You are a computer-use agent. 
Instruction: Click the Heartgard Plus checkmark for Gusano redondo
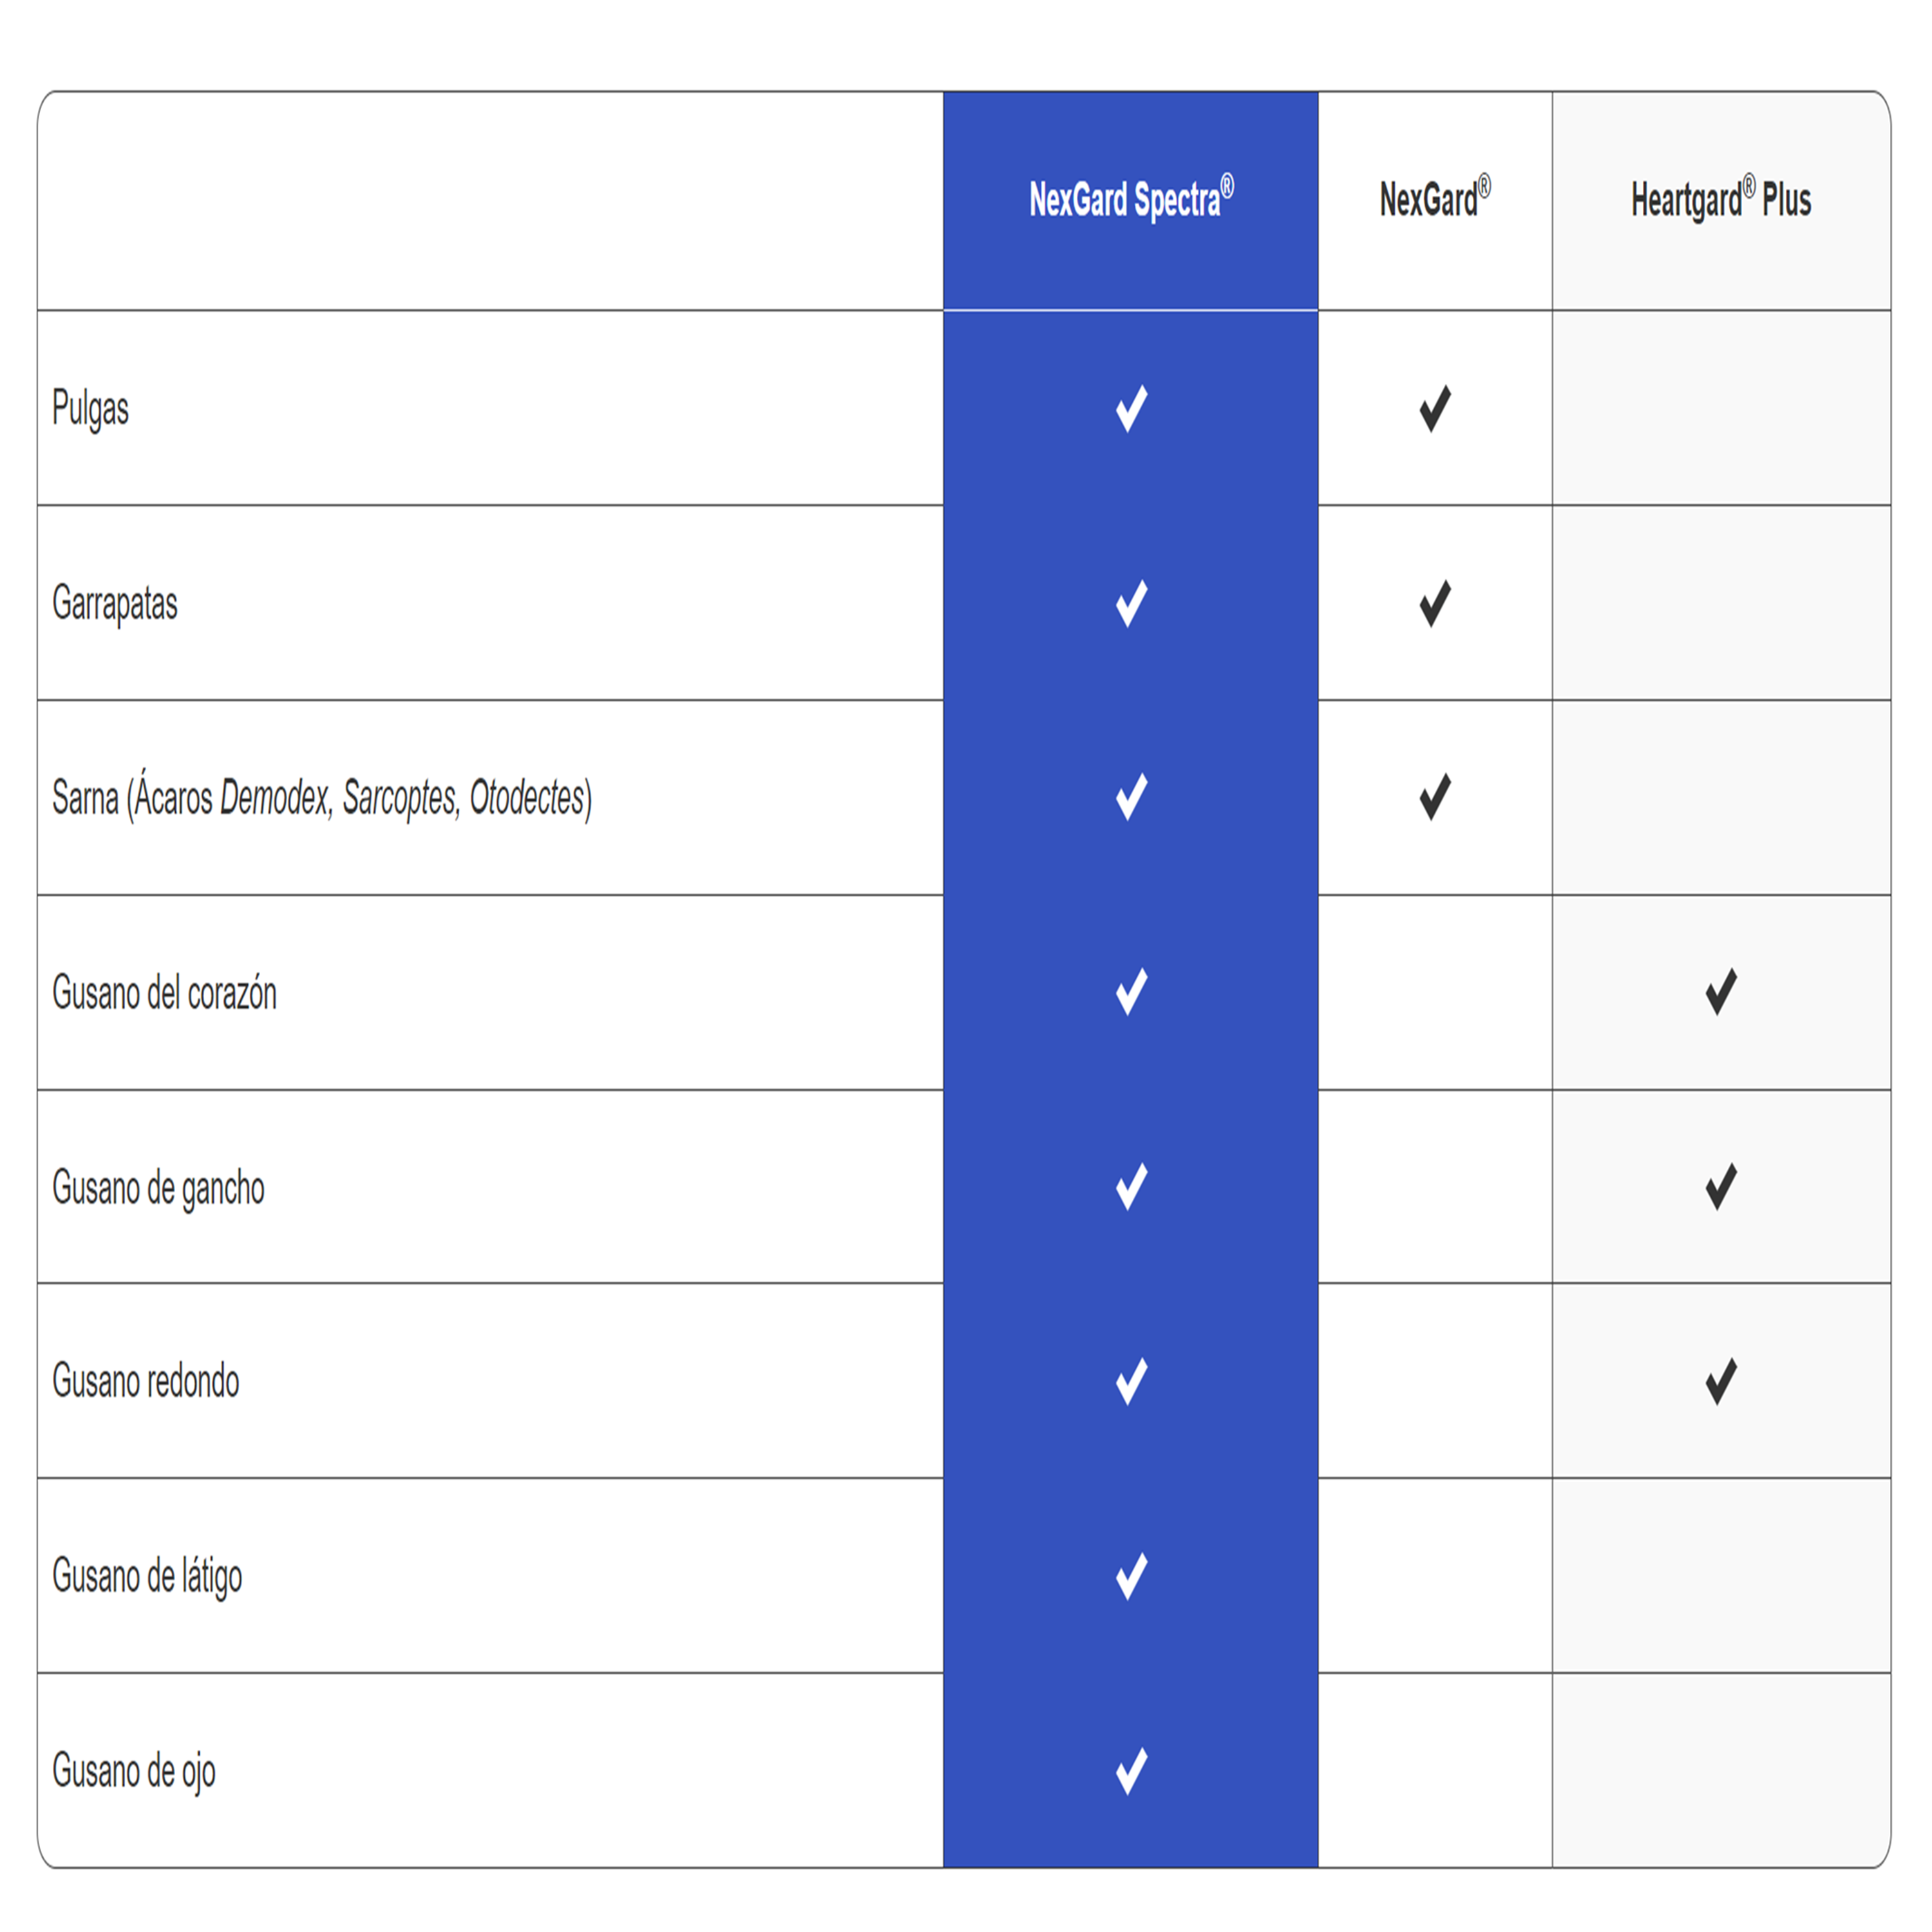click(x=1721, y=1381)
